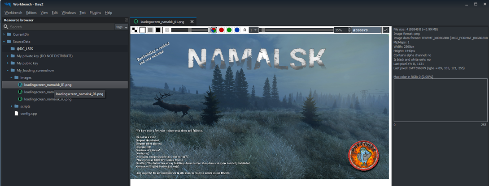Image resolution: width=489 pixels, height=186 pixels.
Task: Open the Workbench menu
Action: point(13,13)
